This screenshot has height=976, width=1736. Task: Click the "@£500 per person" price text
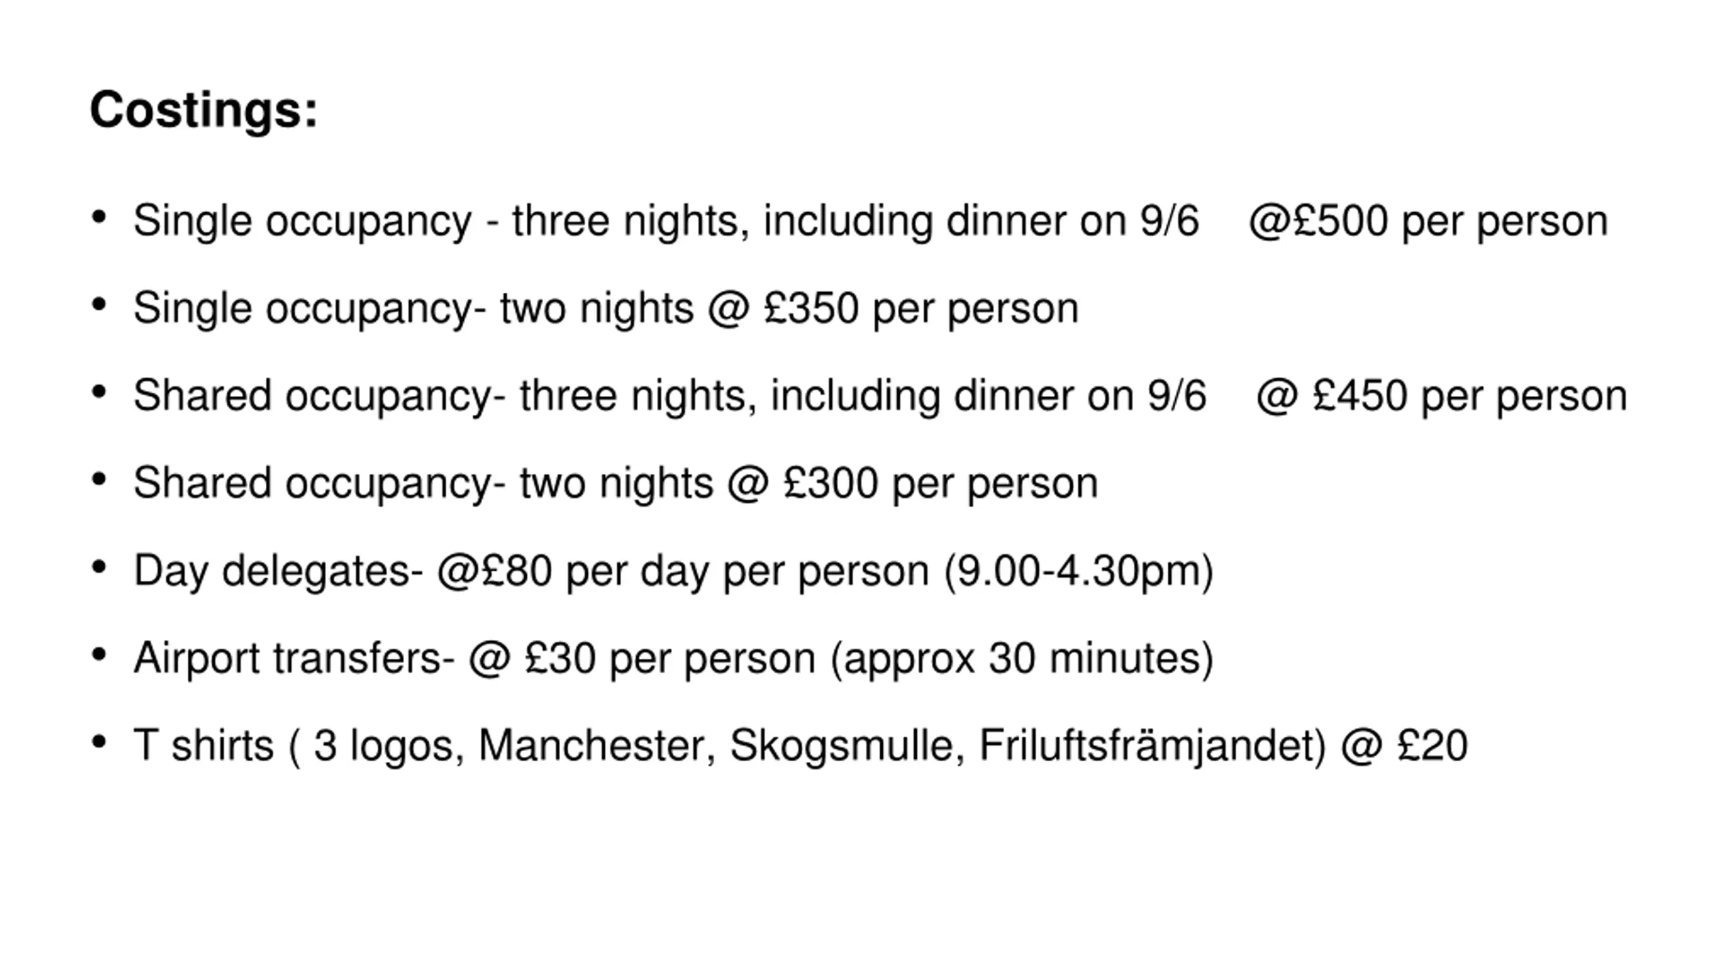click(1427, 221)
